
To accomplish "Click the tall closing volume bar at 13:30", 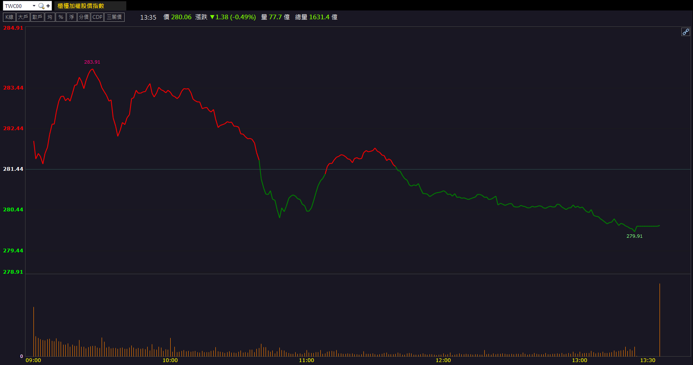I will (660, 320).
